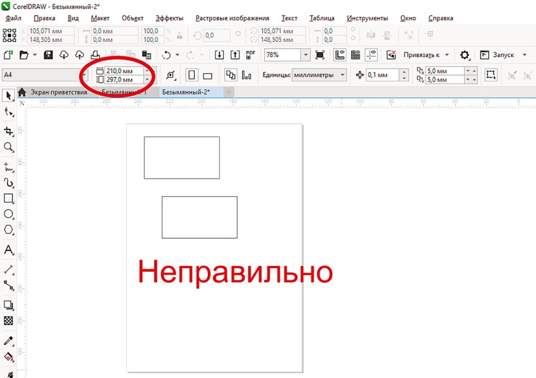This screenshot has width=536, height=378.
Task: Select the Eyedropper tool
Action: 8,341
